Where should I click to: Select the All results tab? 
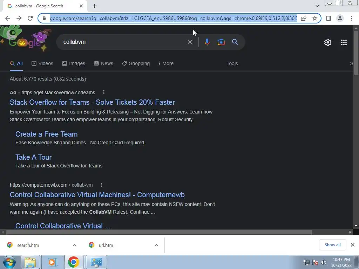[x=16, y=64]
